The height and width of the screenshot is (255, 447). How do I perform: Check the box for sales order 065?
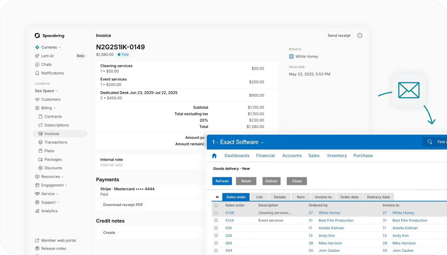[216, 243]
